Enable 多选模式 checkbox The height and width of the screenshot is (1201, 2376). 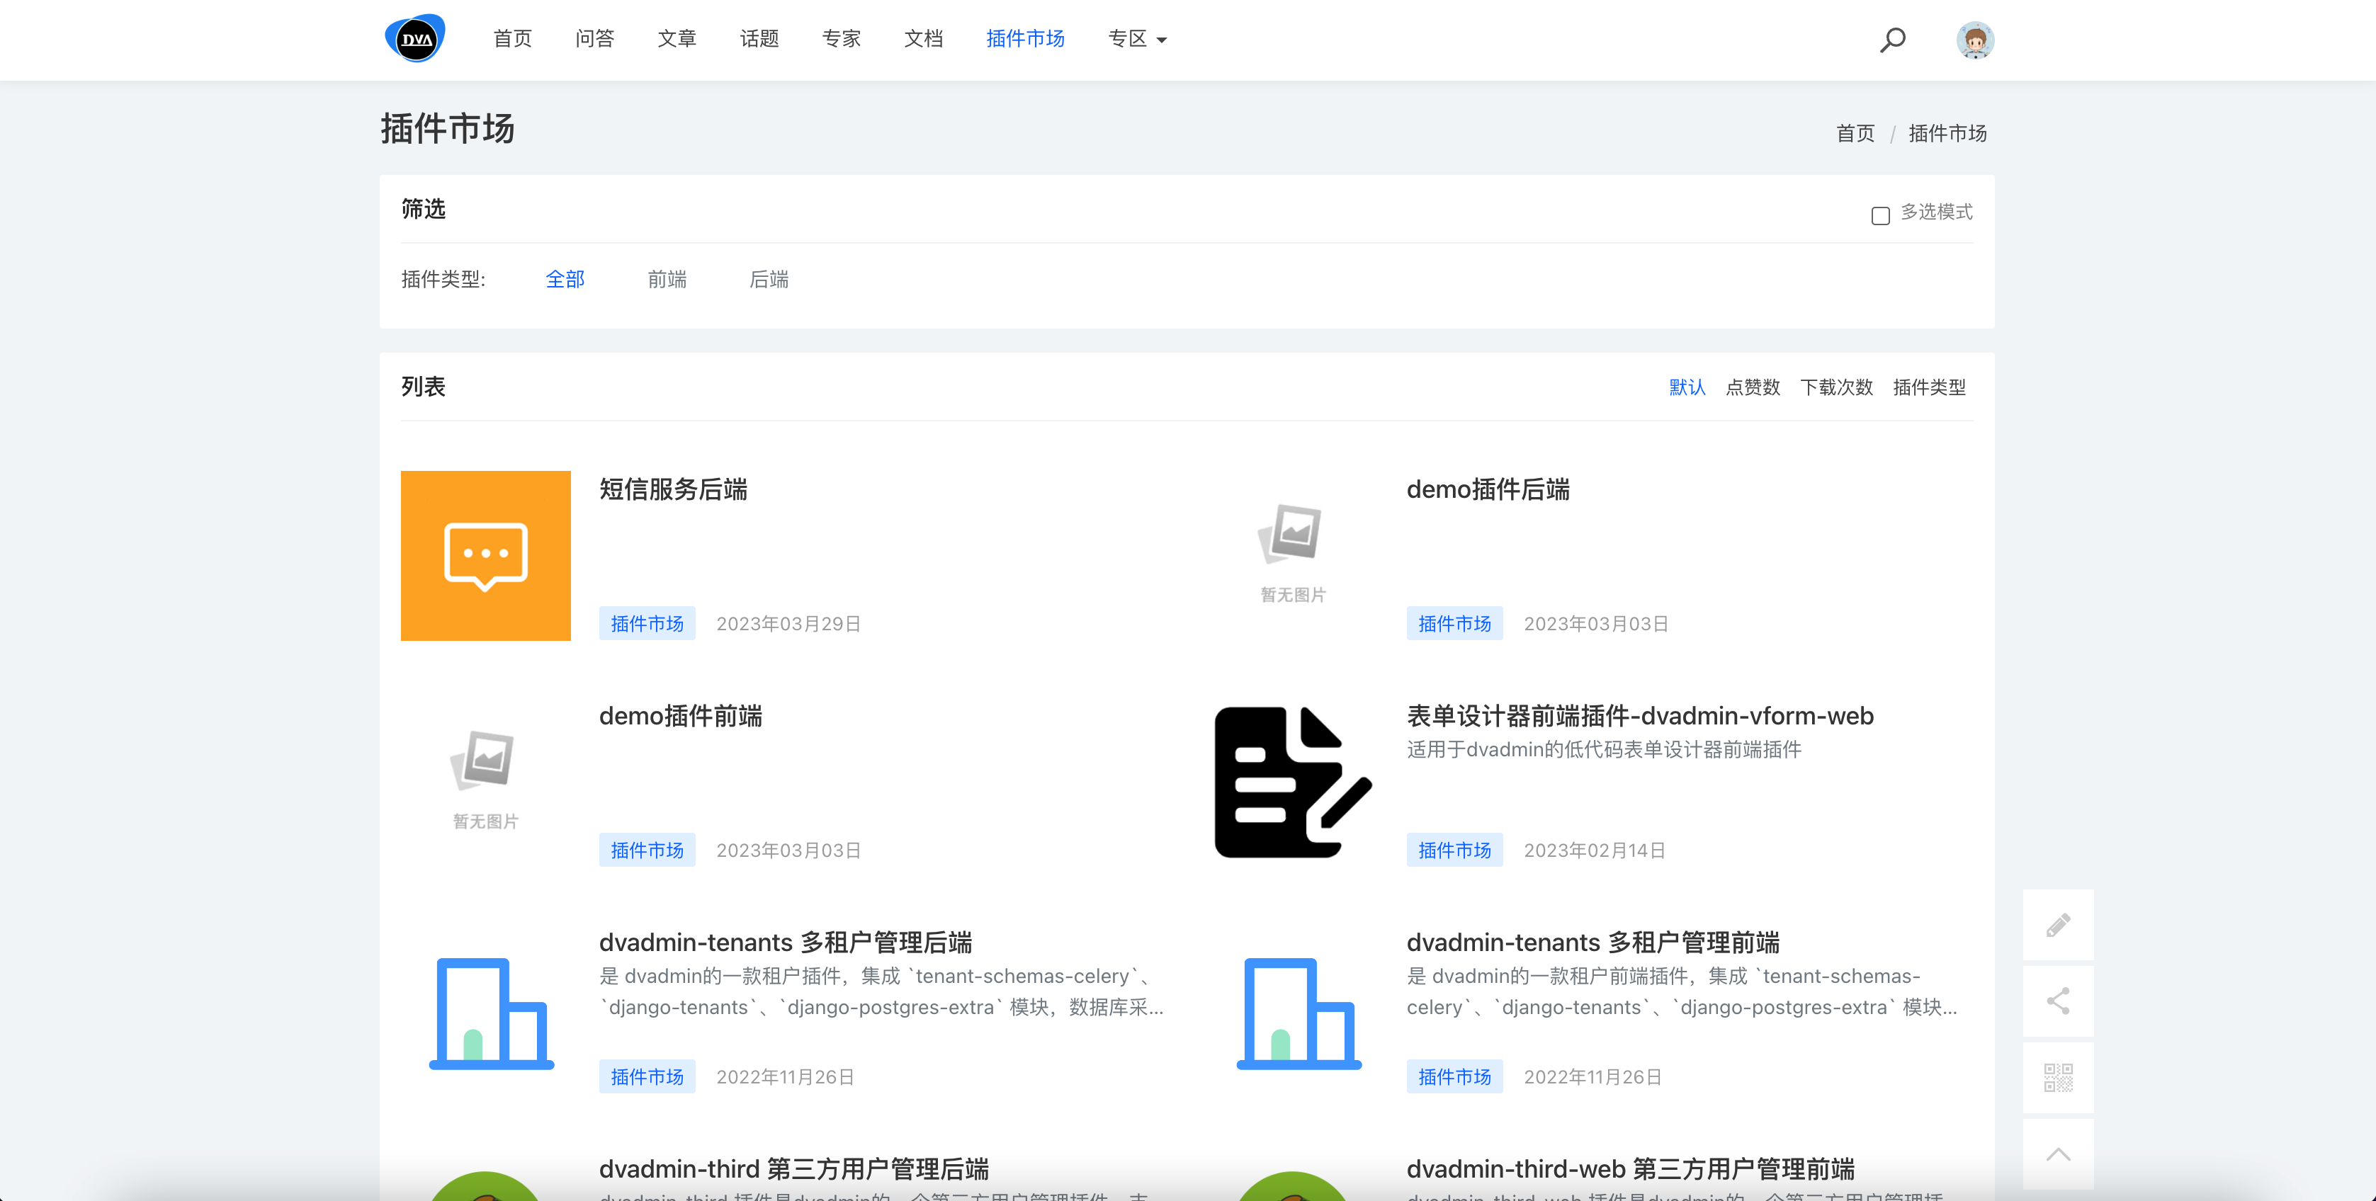pyautogui.click(x=1880, y=215)
